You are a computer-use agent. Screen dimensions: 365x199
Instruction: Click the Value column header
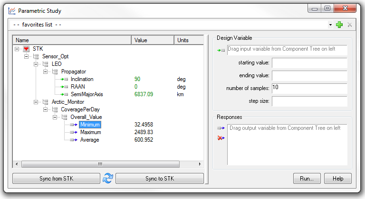point(152,40)
